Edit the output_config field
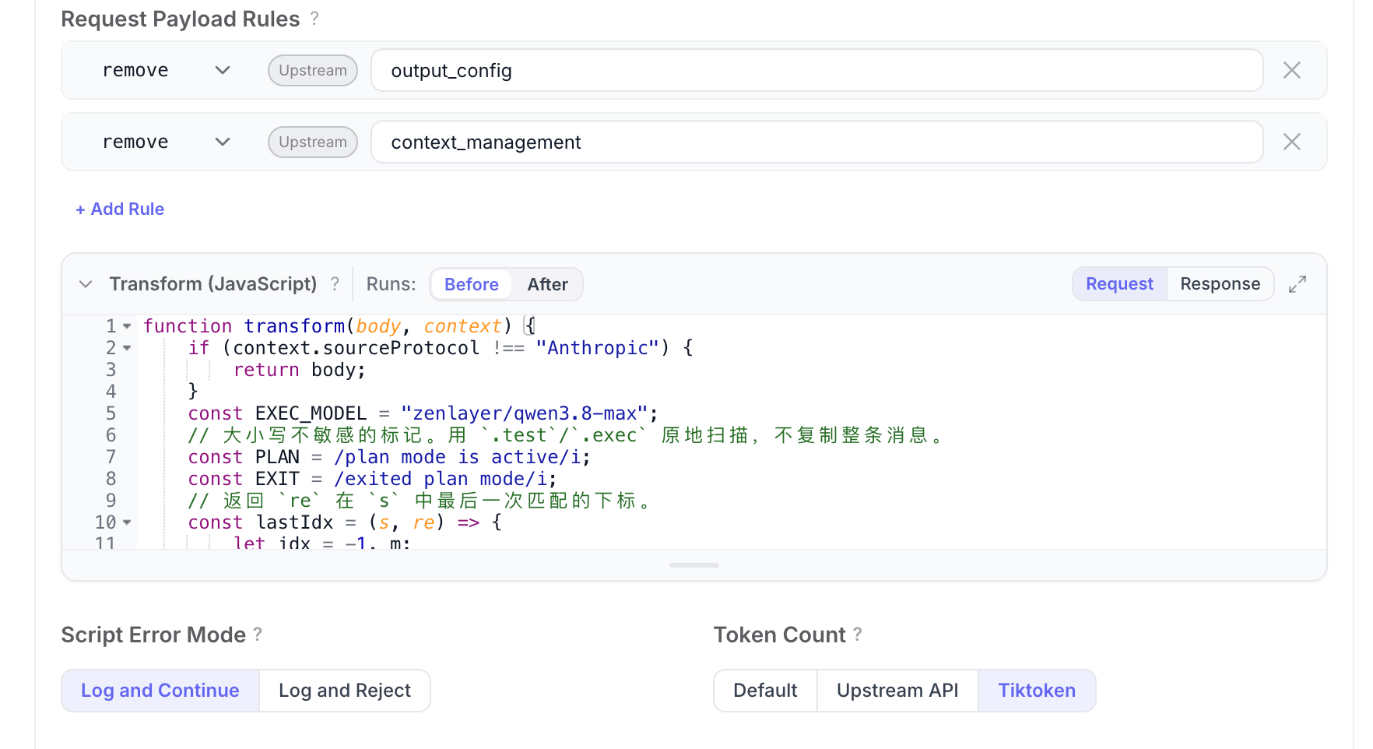The width and height of the screenshot is (1373, 749). coord(817,70)
